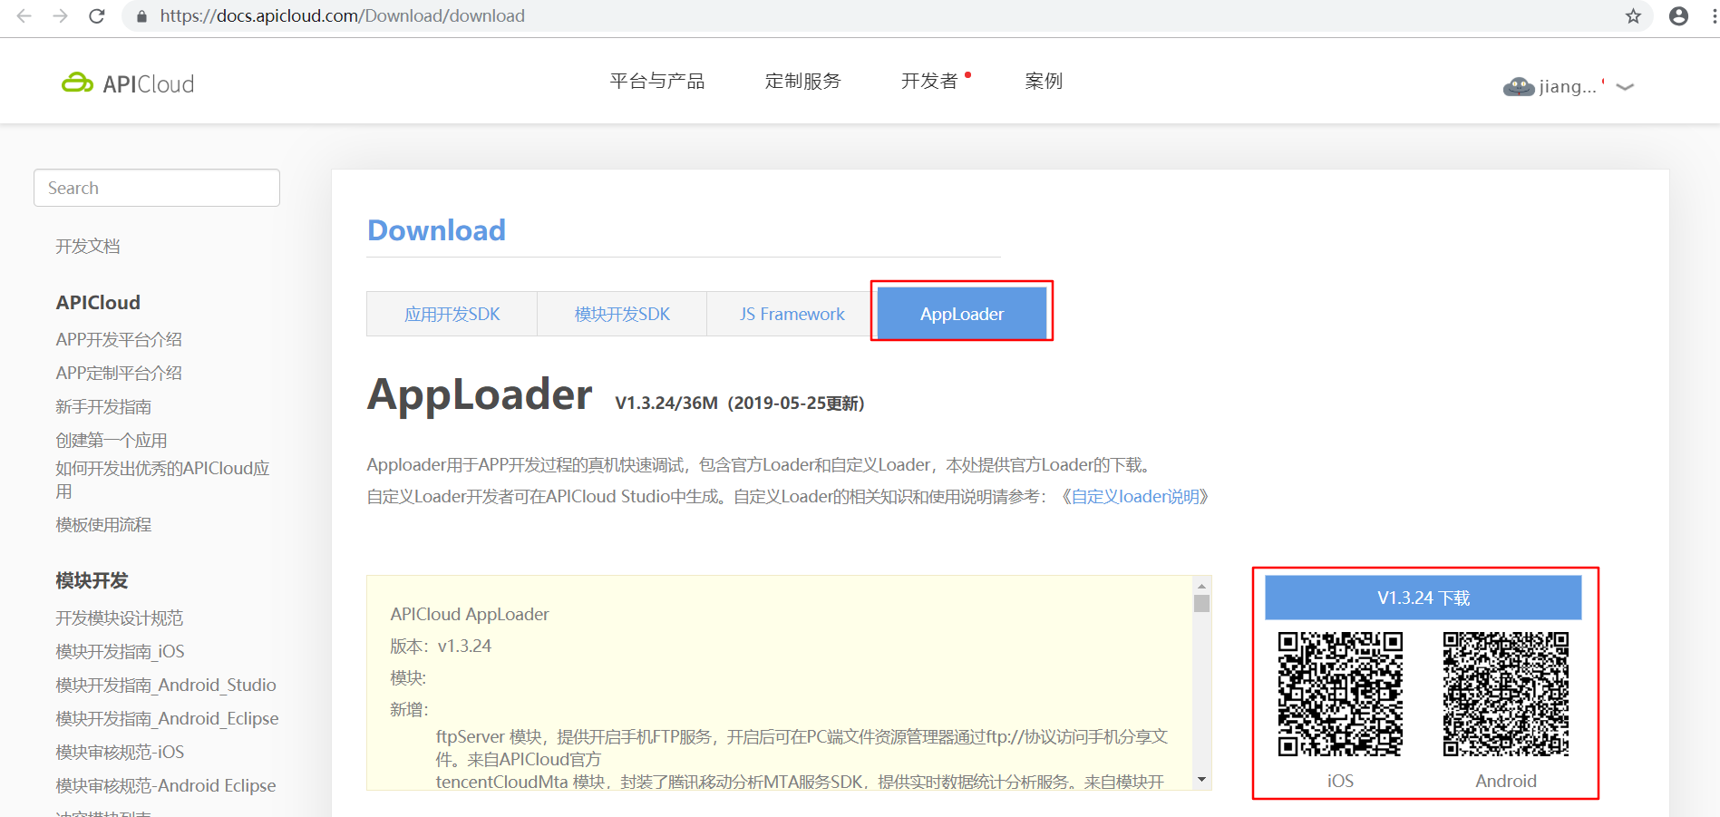
Task: Open the 开发者 menu with notification dot
Action: pos(930,81)
